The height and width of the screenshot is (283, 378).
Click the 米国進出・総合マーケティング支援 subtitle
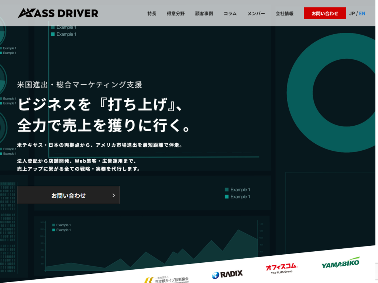(79, 84)
